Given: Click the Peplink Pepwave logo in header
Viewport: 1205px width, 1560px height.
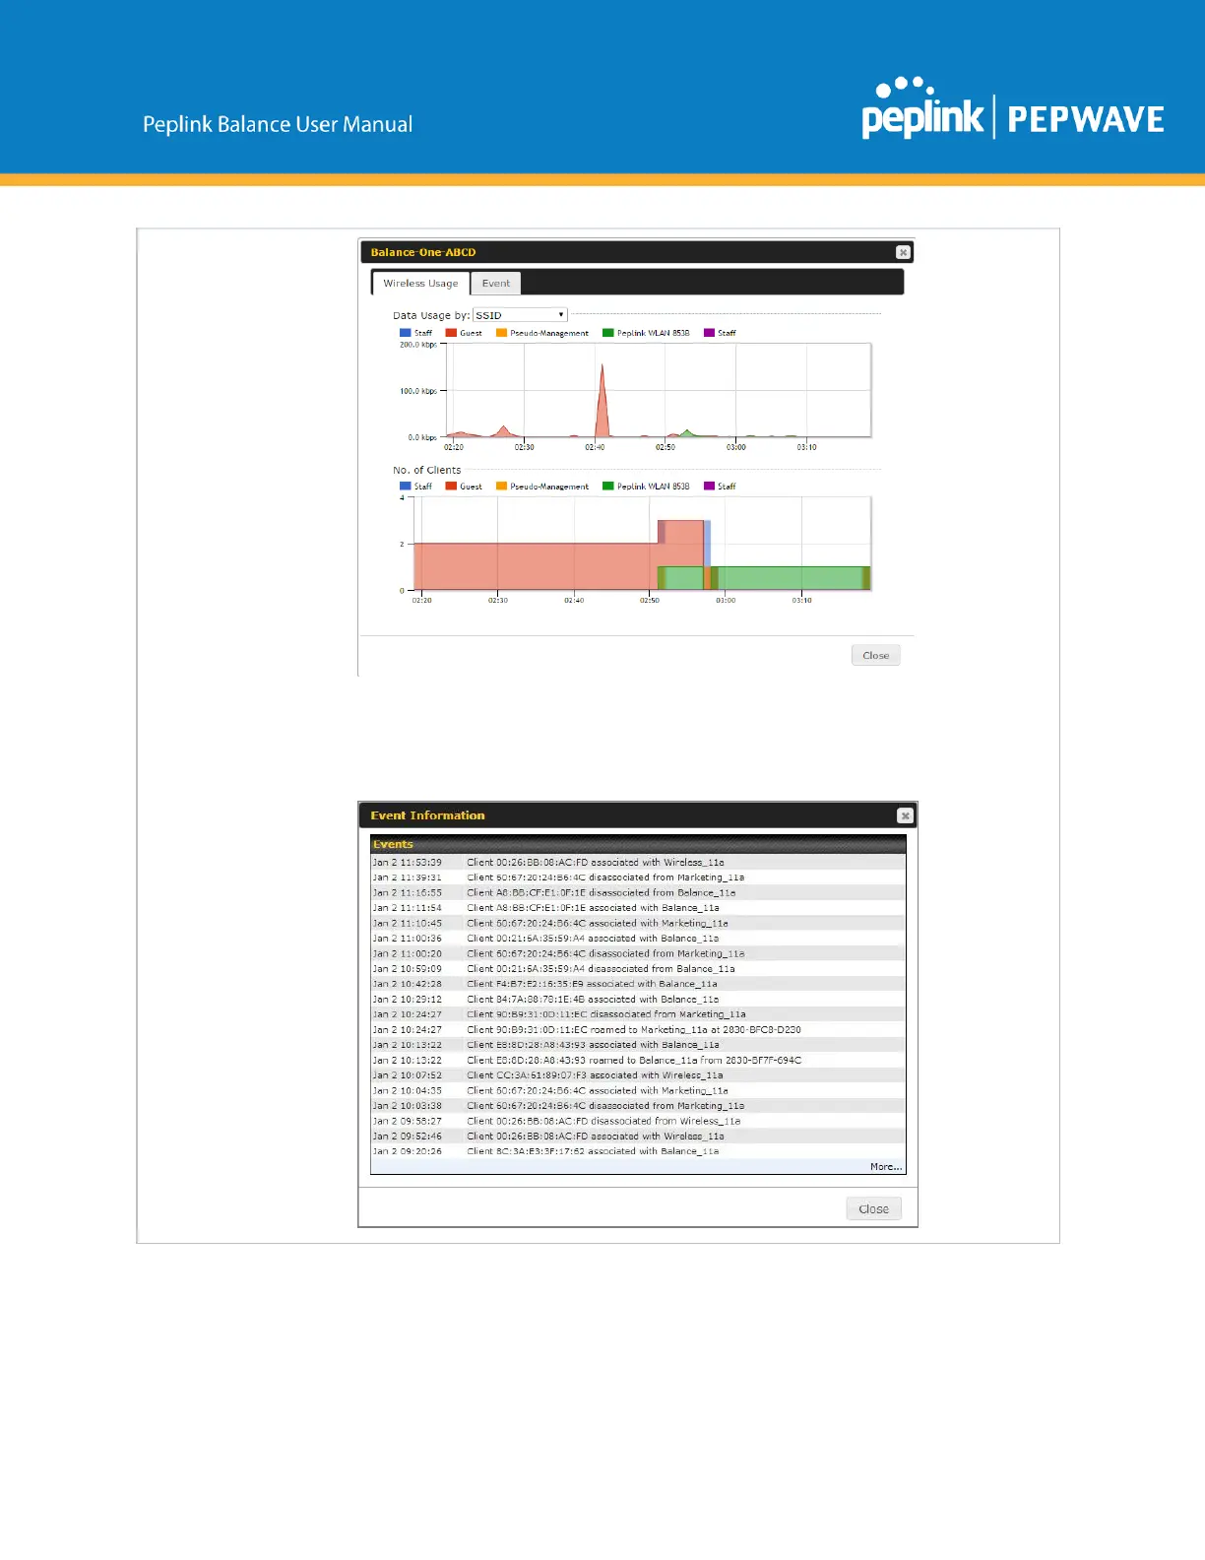Looking at the screenshot, I should coord(1013,110).
